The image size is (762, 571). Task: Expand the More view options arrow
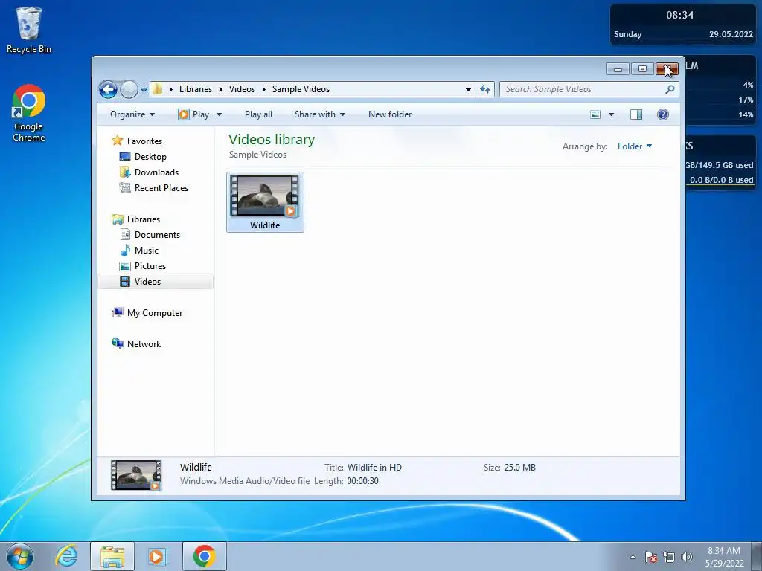612,114
